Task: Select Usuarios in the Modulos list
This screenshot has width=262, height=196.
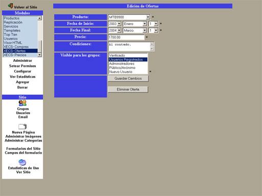Action: [20, 39]
